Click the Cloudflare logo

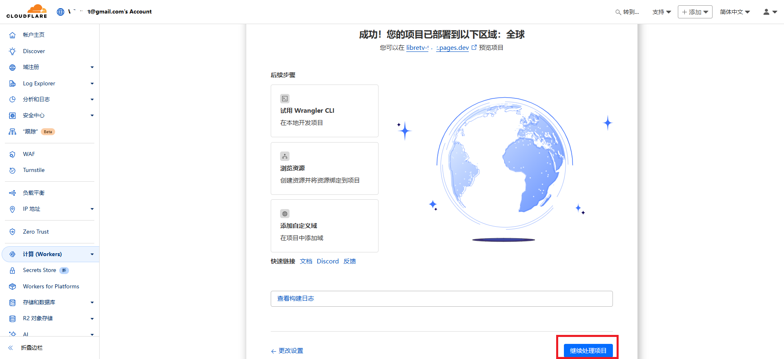(27, 11)
